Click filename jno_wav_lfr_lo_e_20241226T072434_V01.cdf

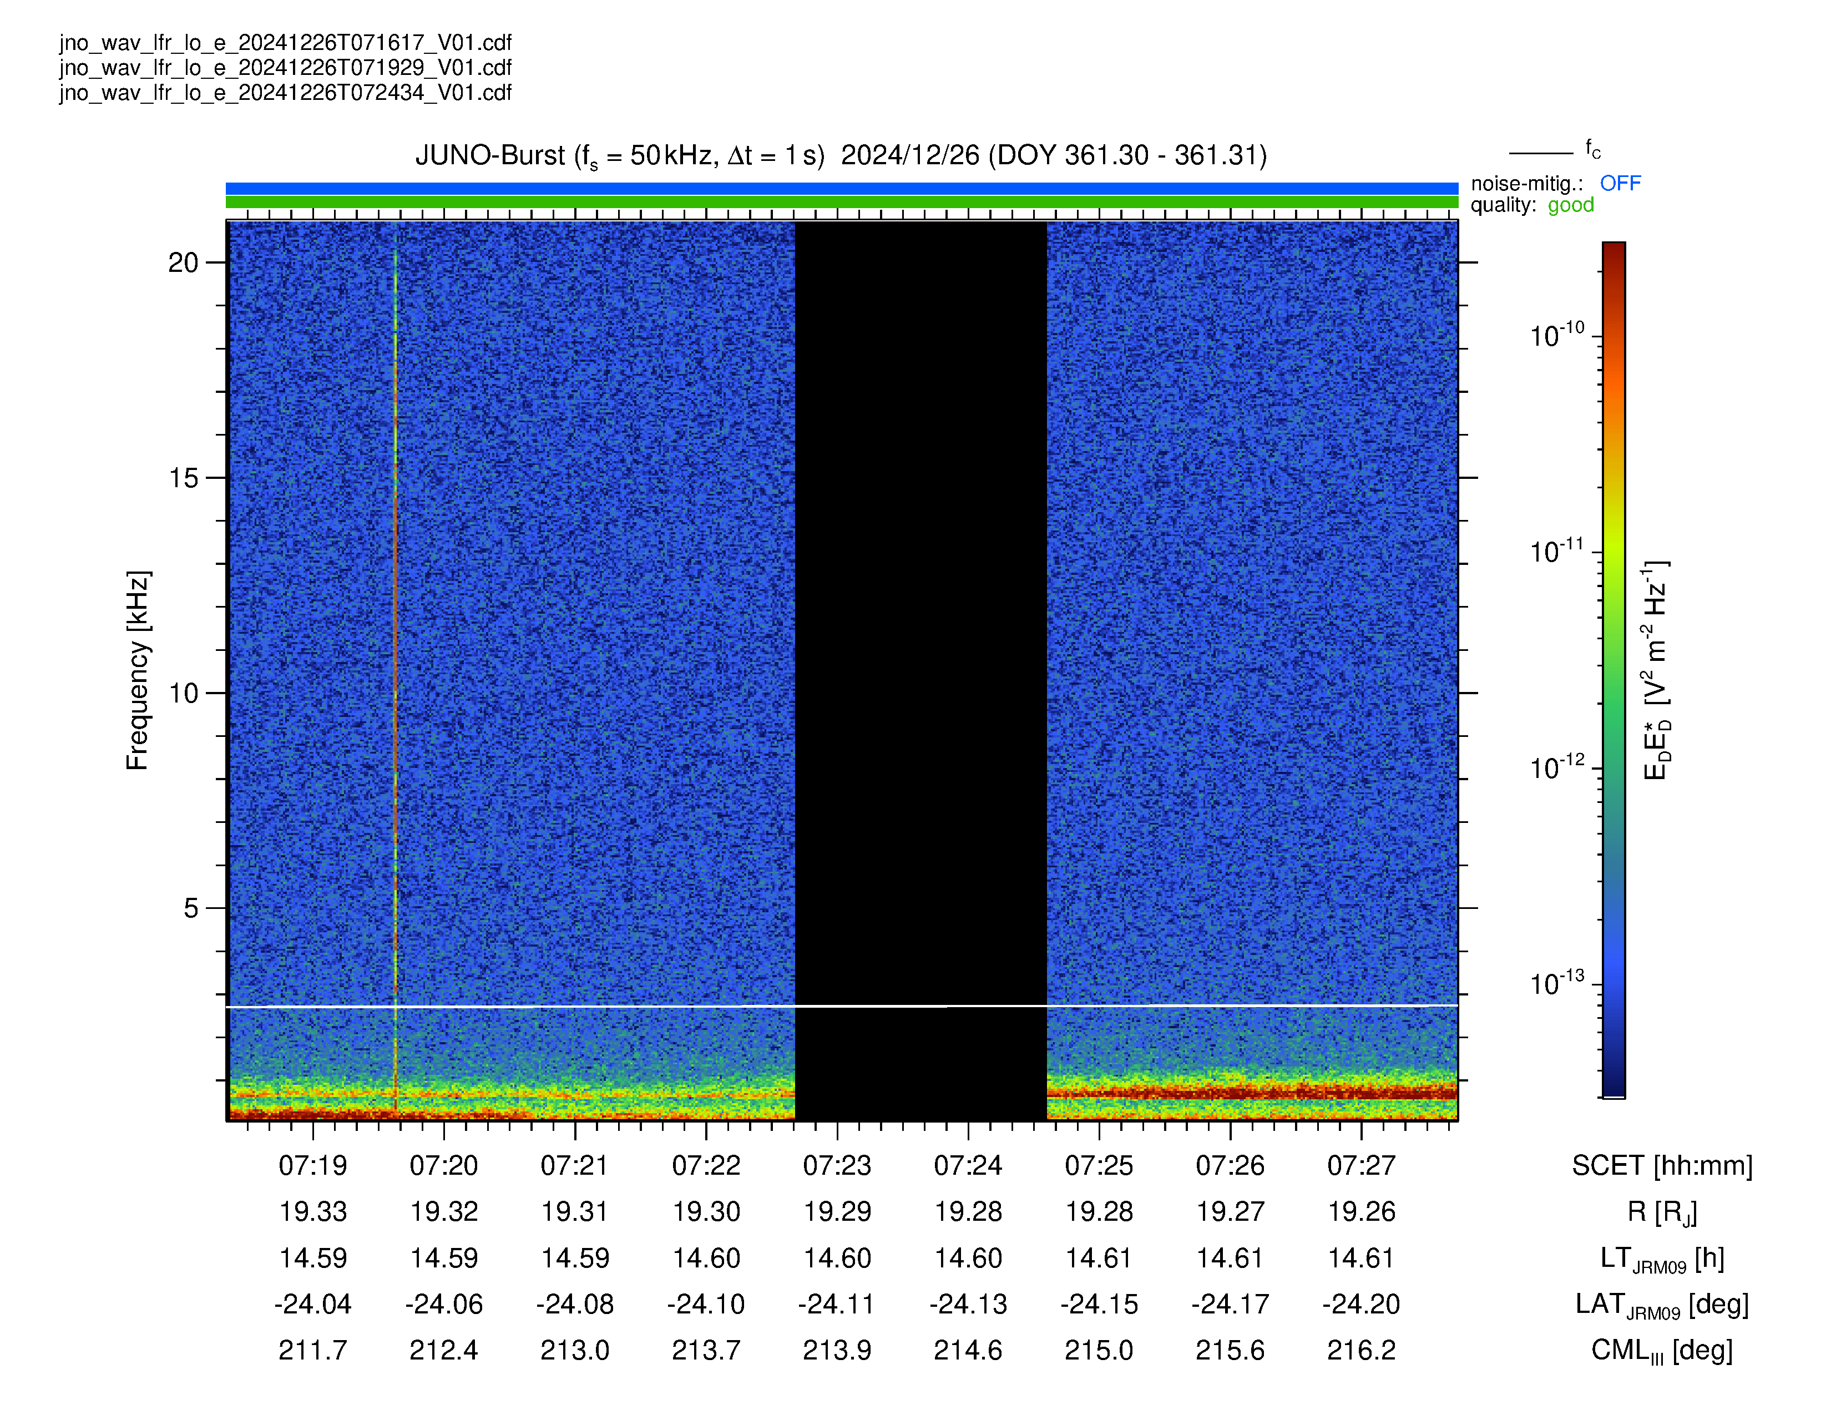pyautogui.click(x=285, y=92)
